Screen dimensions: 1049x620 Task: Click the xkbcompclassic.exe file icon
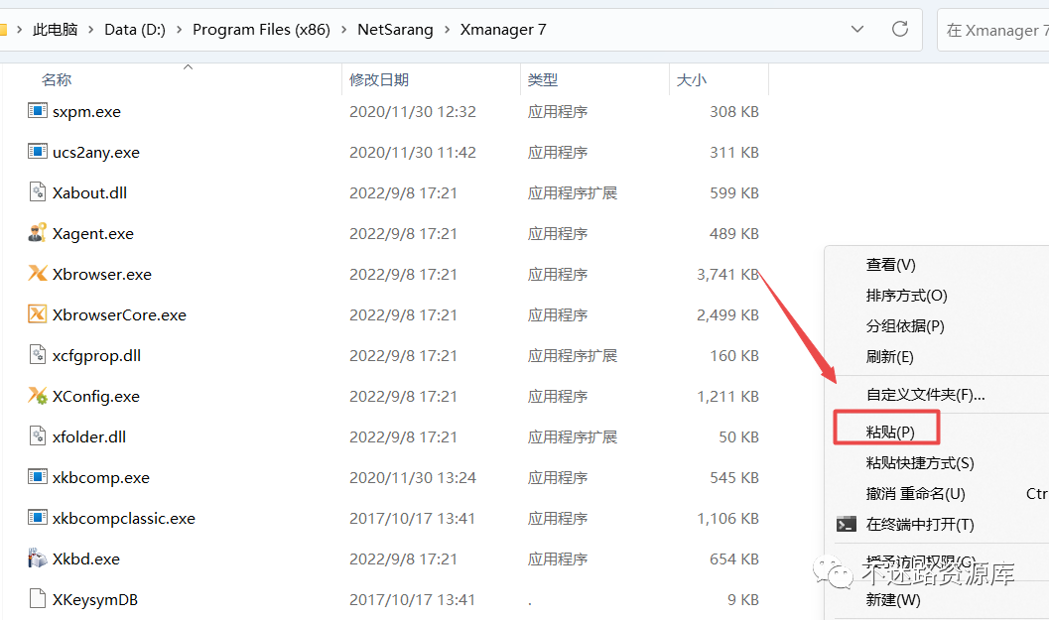[38, 517]
